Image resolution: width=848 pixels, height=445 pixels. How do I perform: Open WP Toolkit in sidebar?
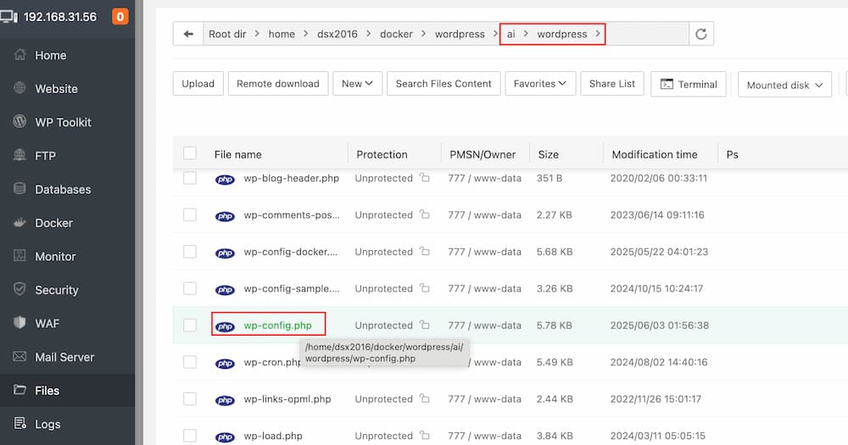[63, 122]
